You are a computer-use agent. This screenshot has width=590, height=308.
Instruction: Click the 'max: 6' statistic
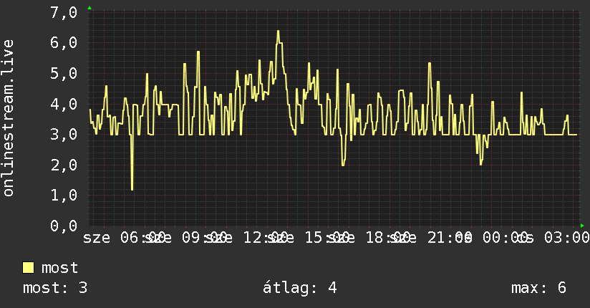coord(538,288)
